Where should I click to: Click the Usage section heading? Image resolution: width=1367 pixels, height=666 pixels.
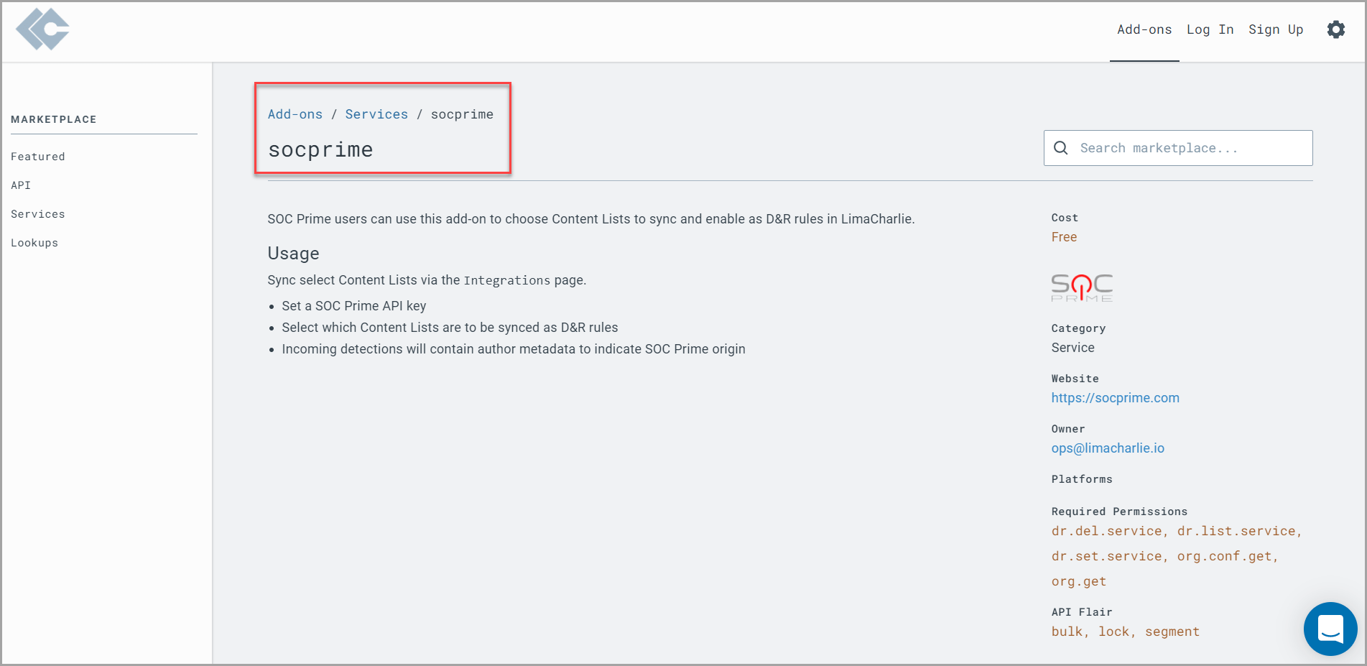tap(293, 254)
